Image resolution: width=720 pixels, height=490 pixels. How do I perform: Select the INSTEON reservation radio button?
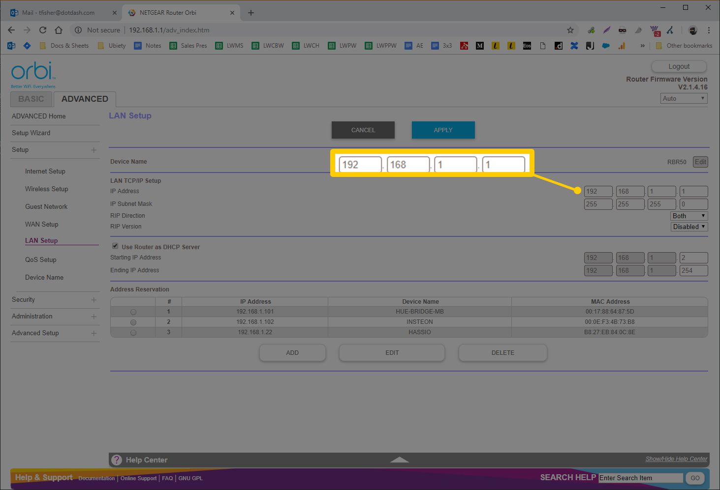(x=133, y=322)
